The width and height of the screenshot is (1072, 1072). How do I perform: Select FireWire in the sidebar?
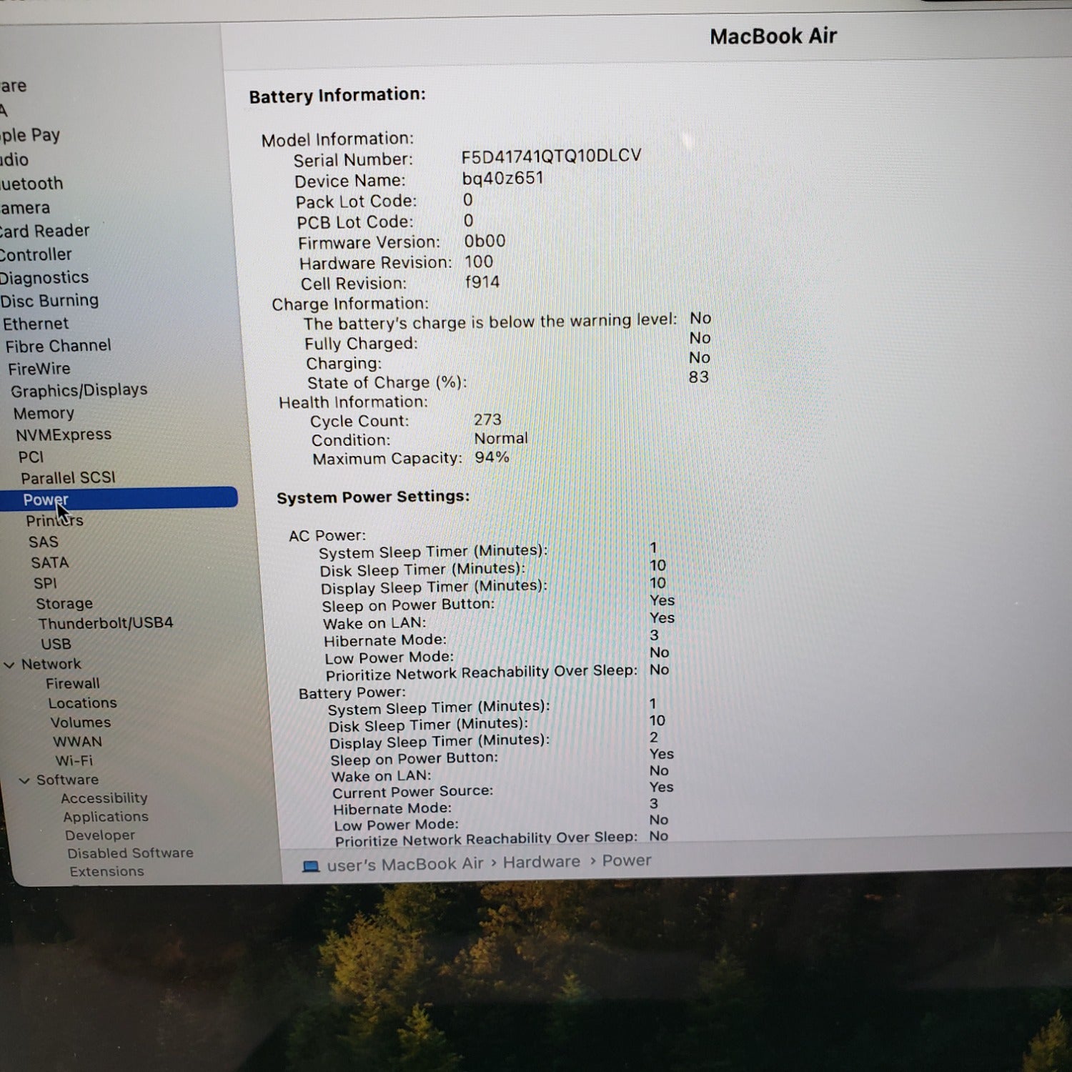(x=39, y=369)
